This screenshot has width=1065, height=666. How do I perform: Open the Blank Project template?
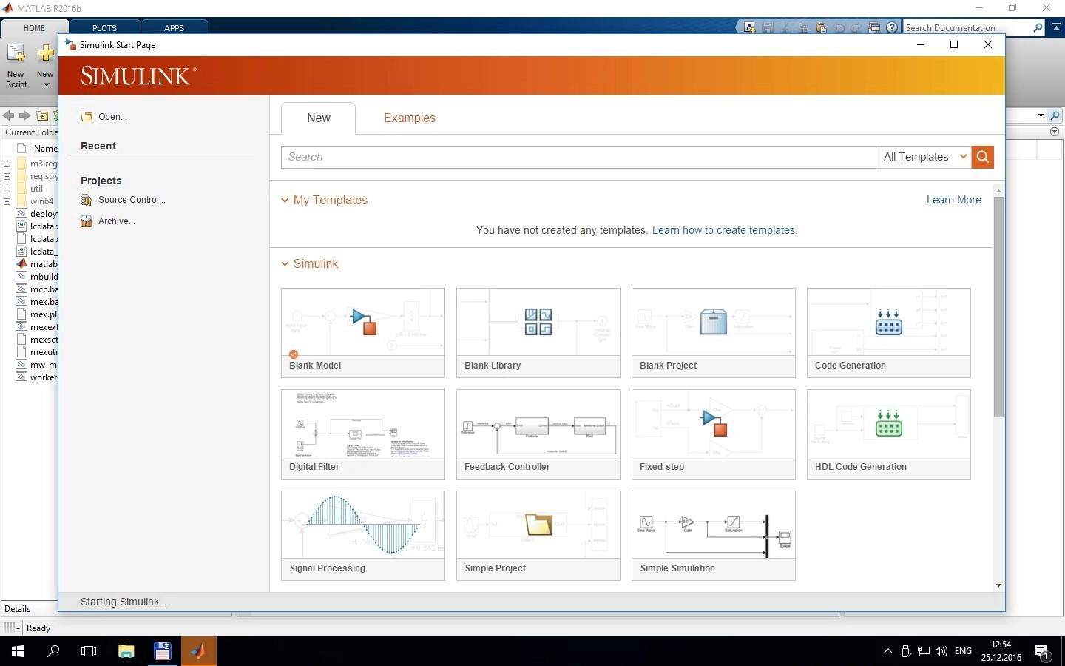tap(714, 332)
